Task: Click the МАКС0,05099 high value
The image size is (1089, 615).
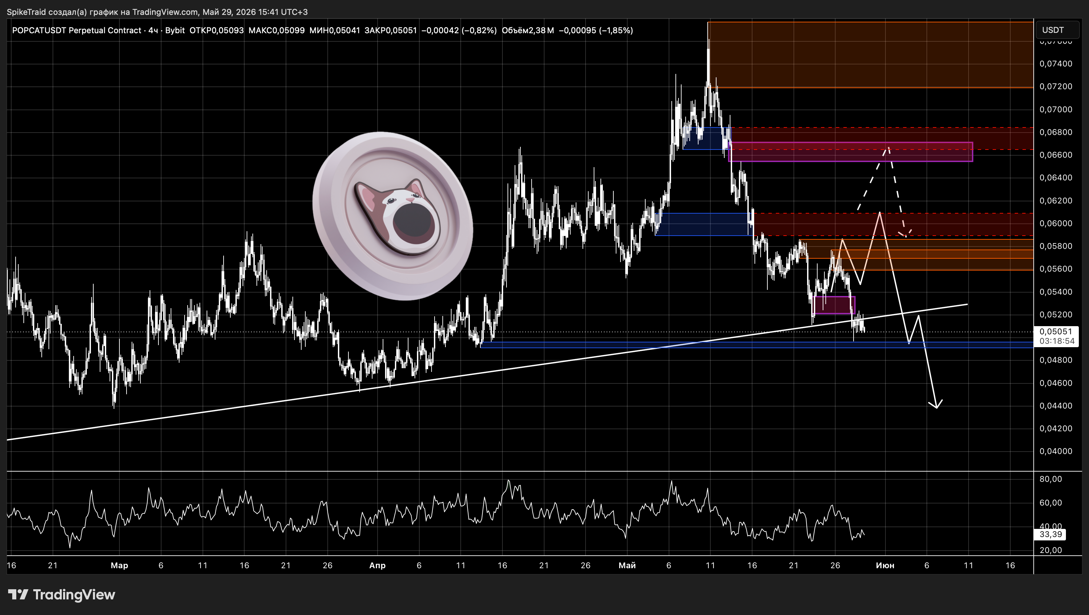Action: [276, 31]
